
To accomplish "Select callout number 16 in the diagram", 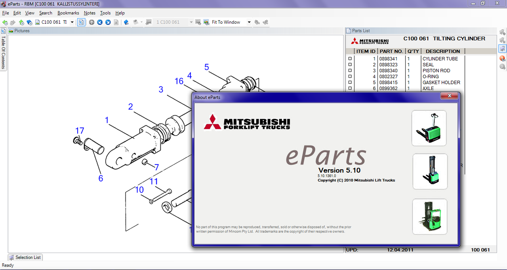I will 179,81.
